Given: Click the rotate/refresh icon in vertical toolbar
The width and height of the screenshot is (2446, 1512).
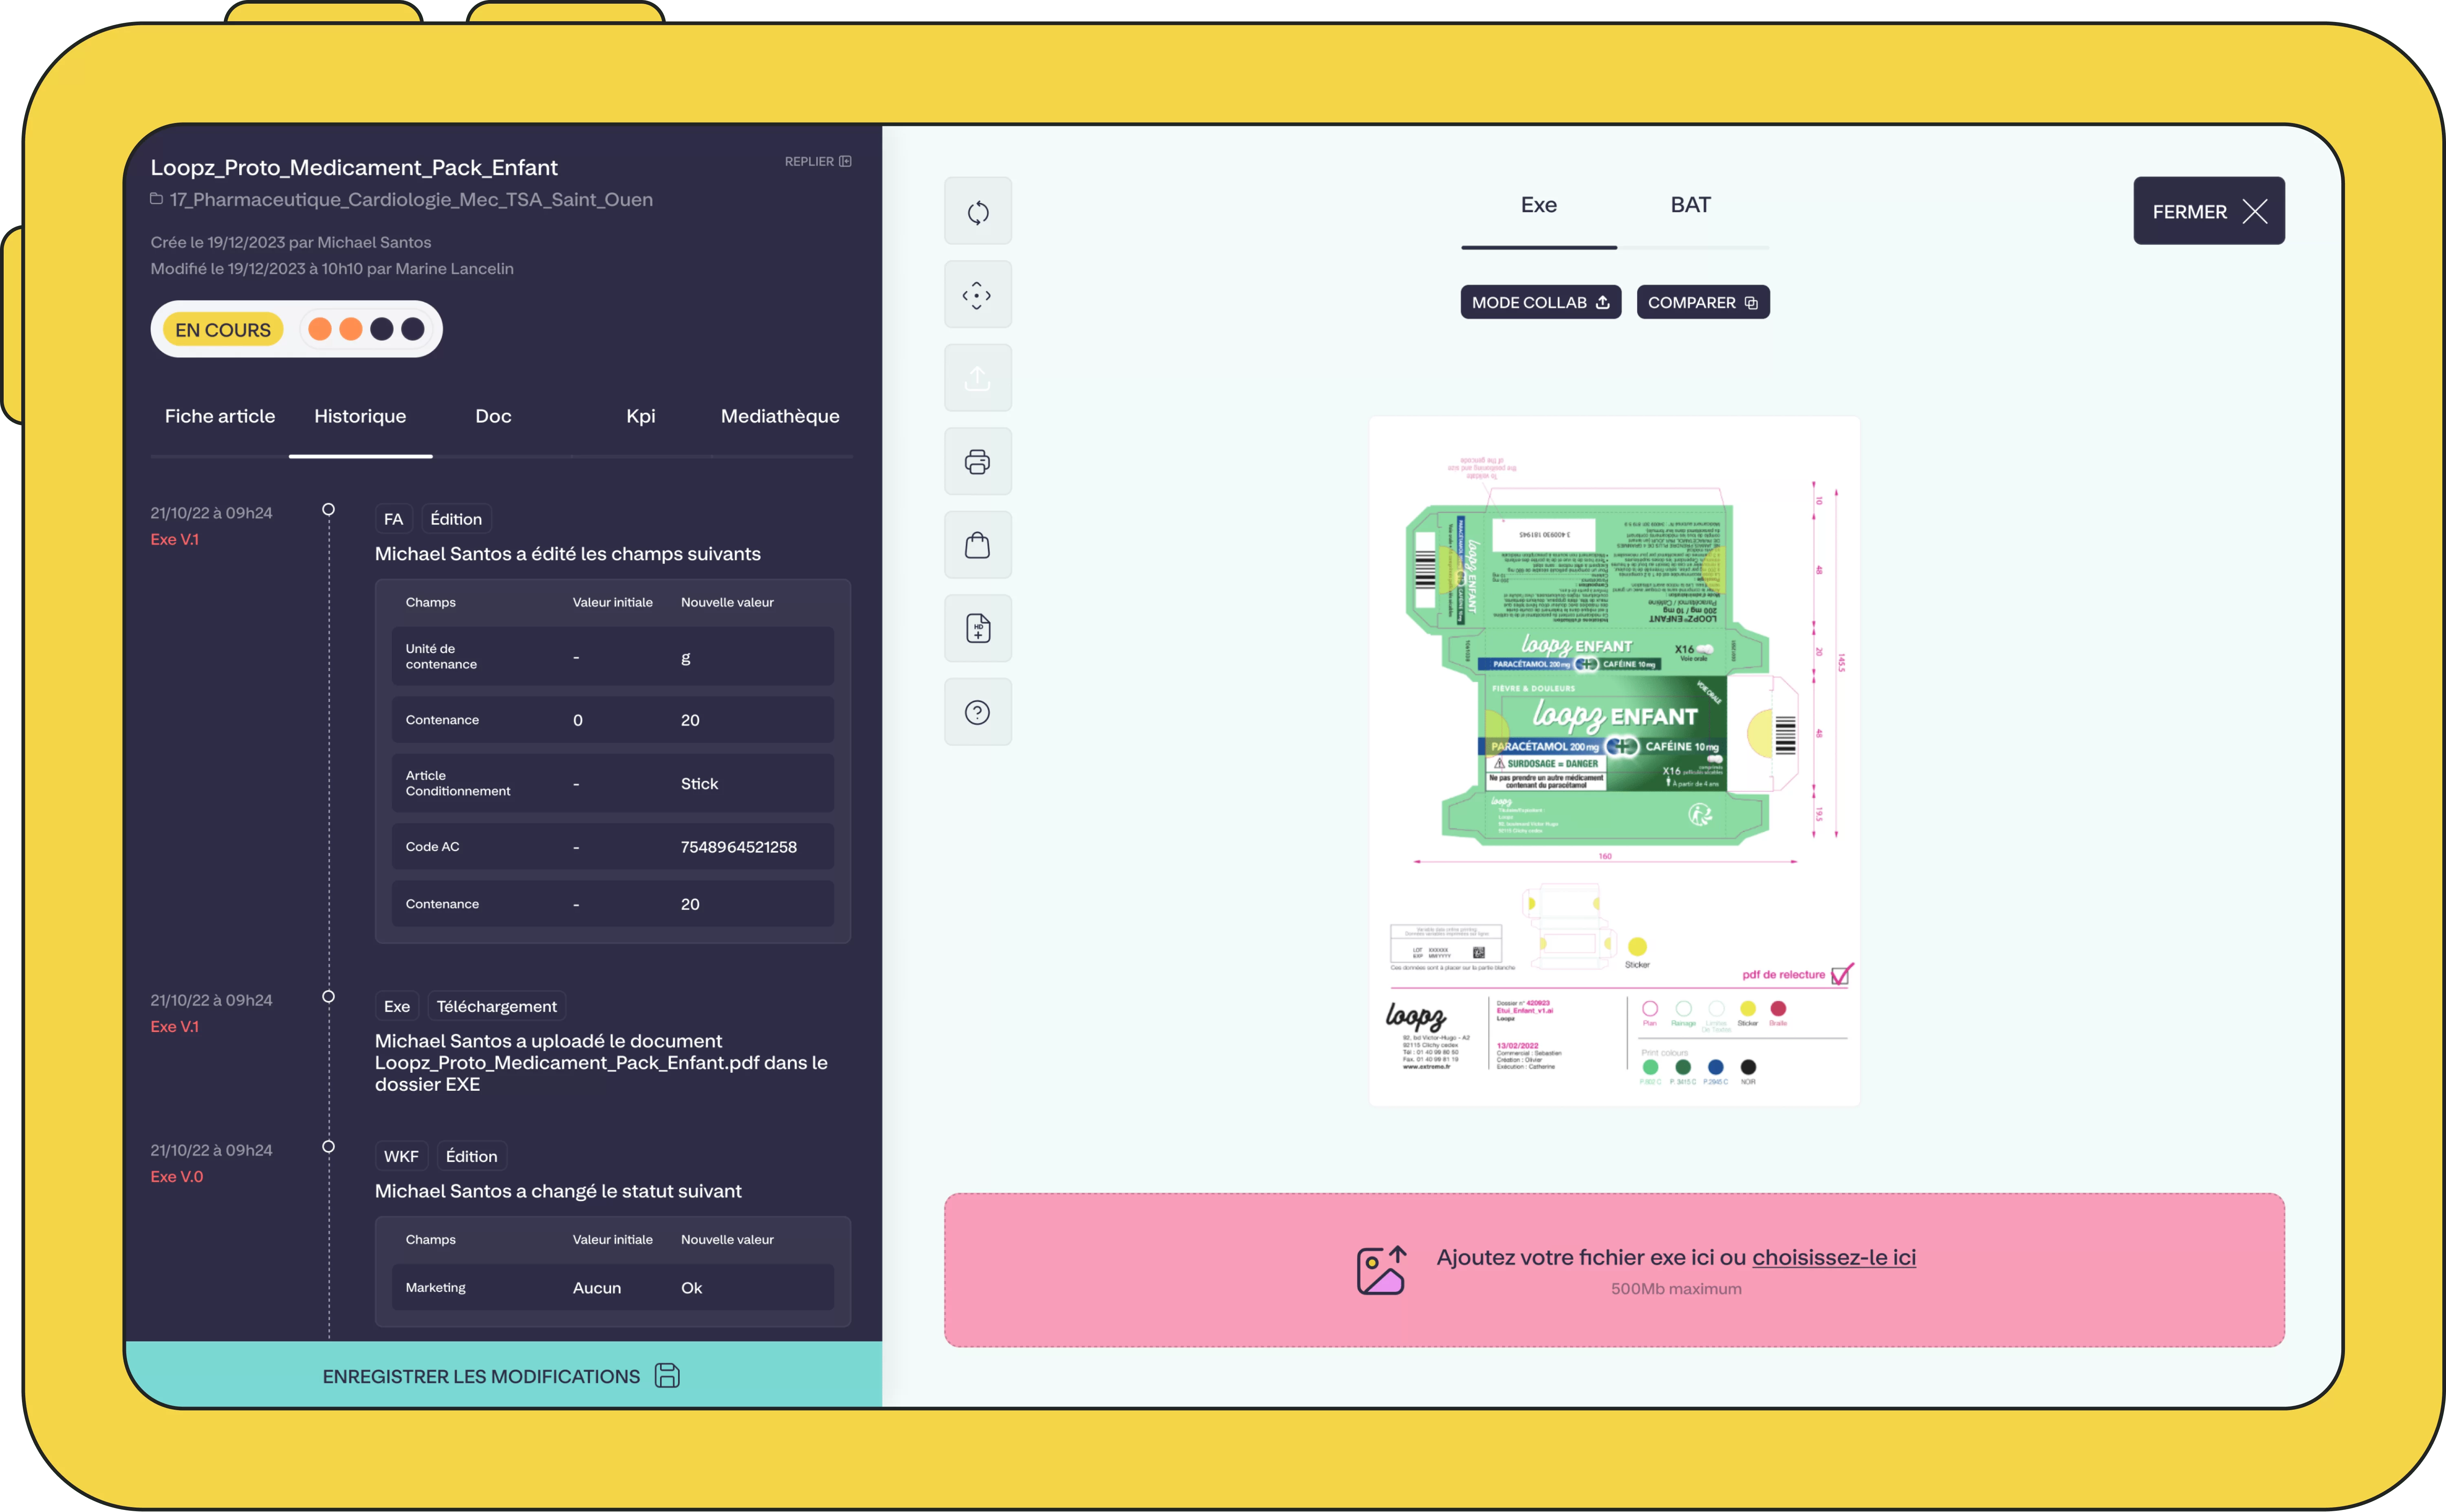Looking at the screenshot, I should (x=977, y=211).
